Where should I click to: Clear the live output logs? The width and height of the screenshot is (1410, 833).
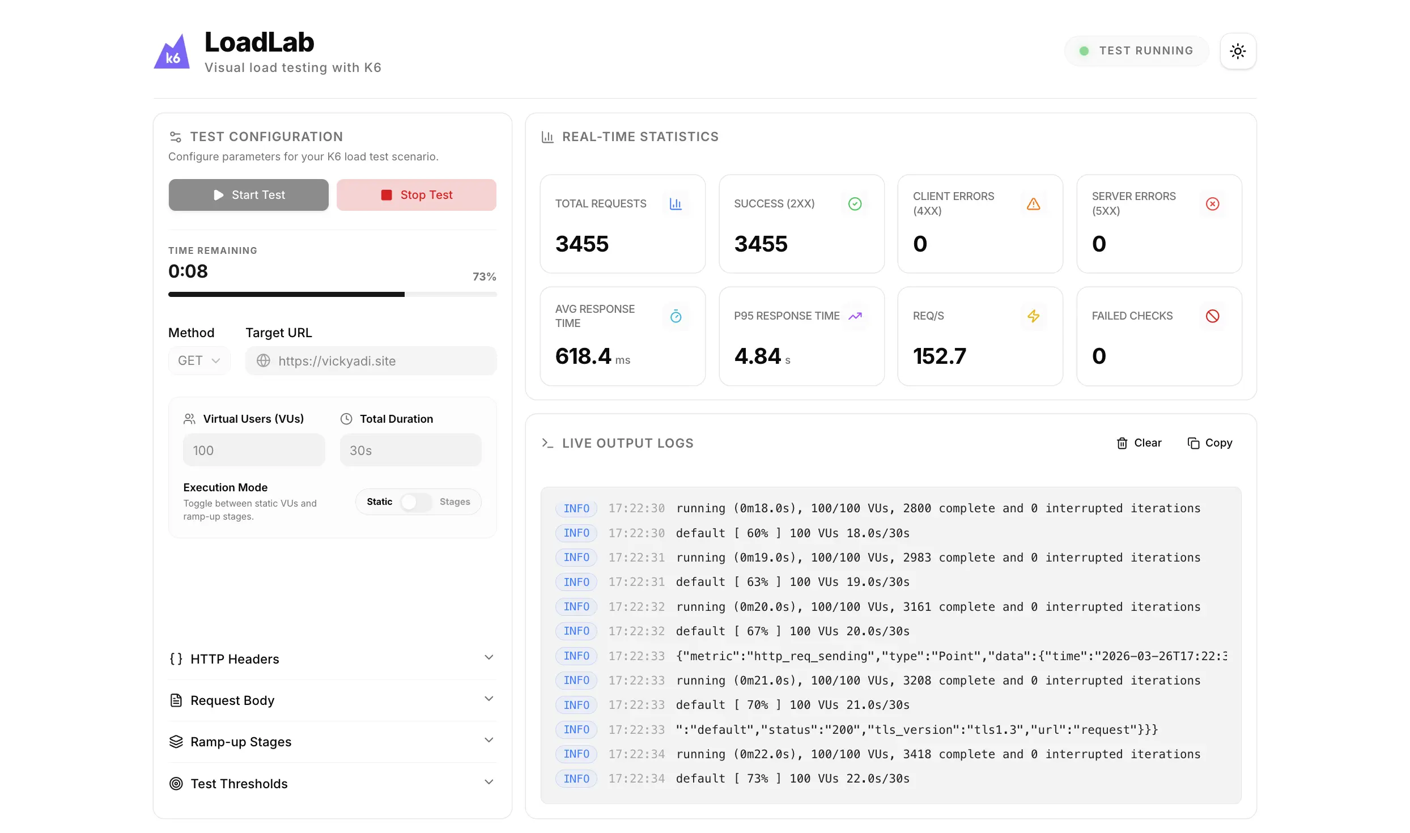point(1139,443)
